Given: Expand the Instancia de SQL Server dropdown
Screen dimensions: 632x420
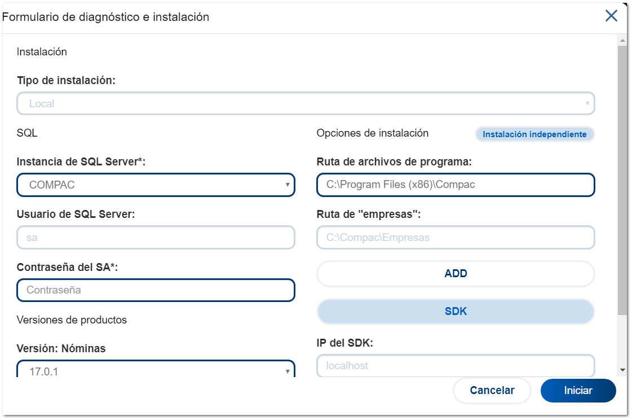Looking at the screenshot, I should tap(156, 185).
